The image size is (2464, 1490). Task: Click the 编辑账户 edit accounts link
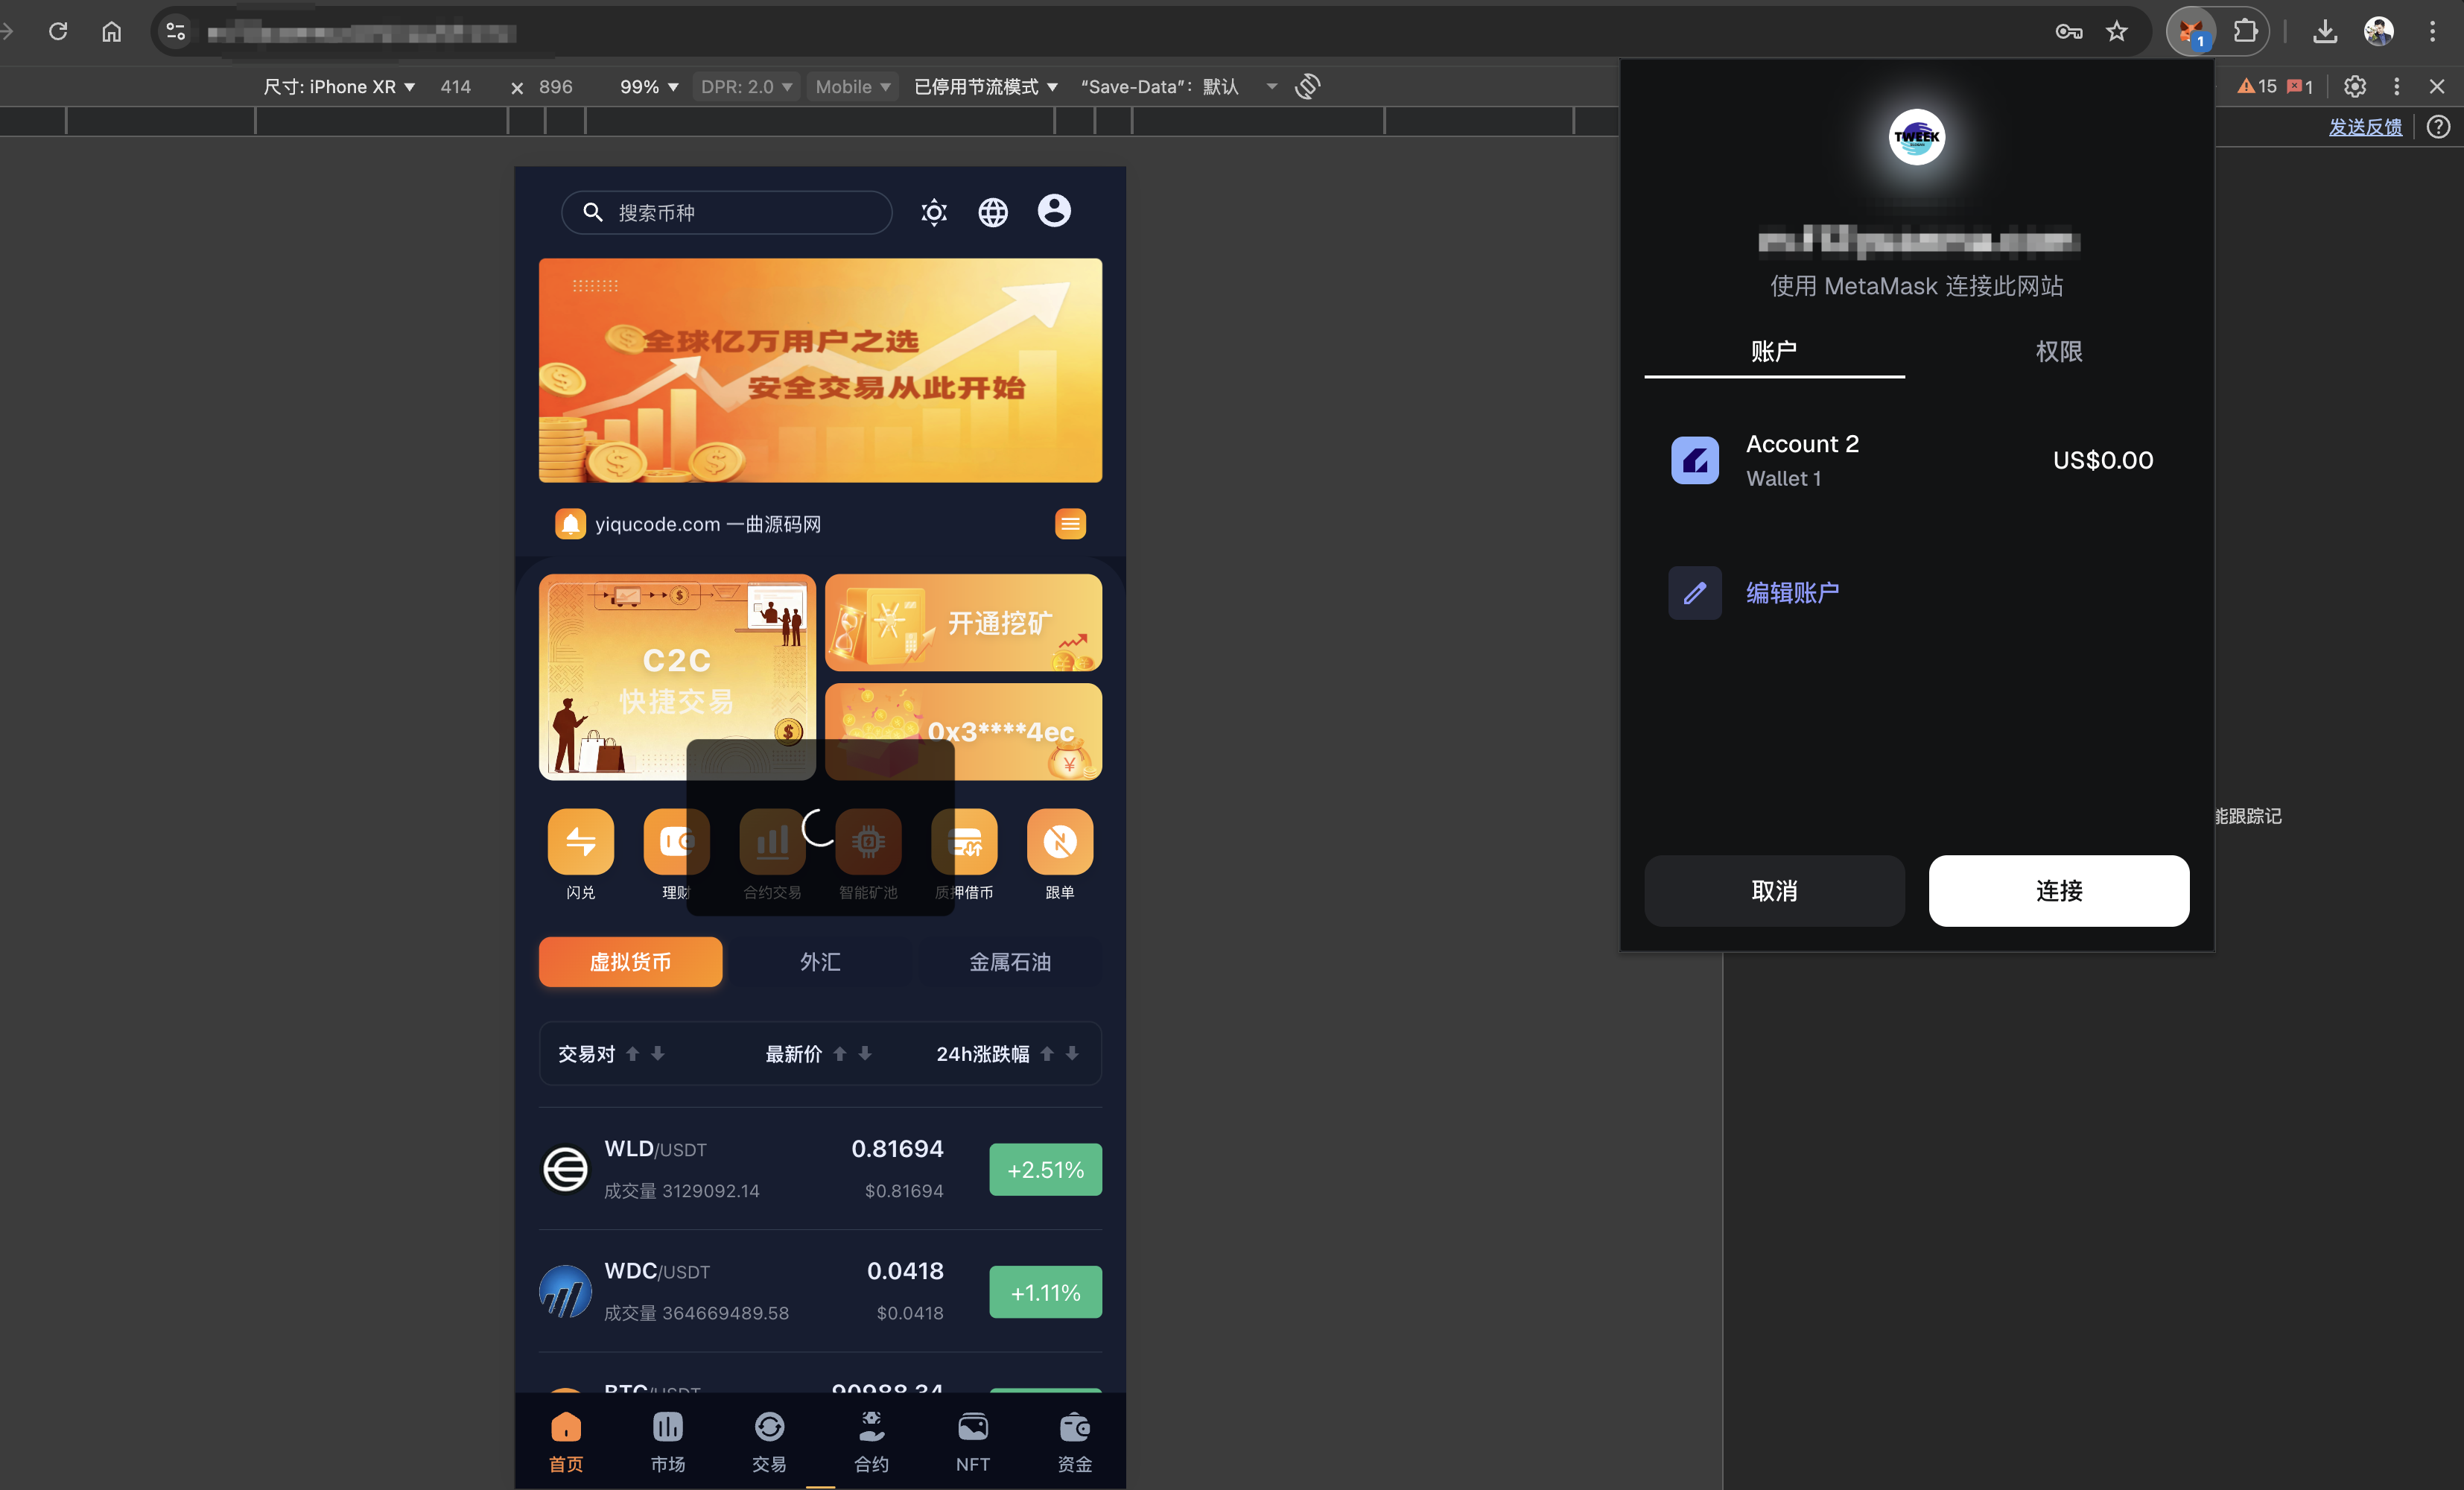click(x=1791, y=593)
